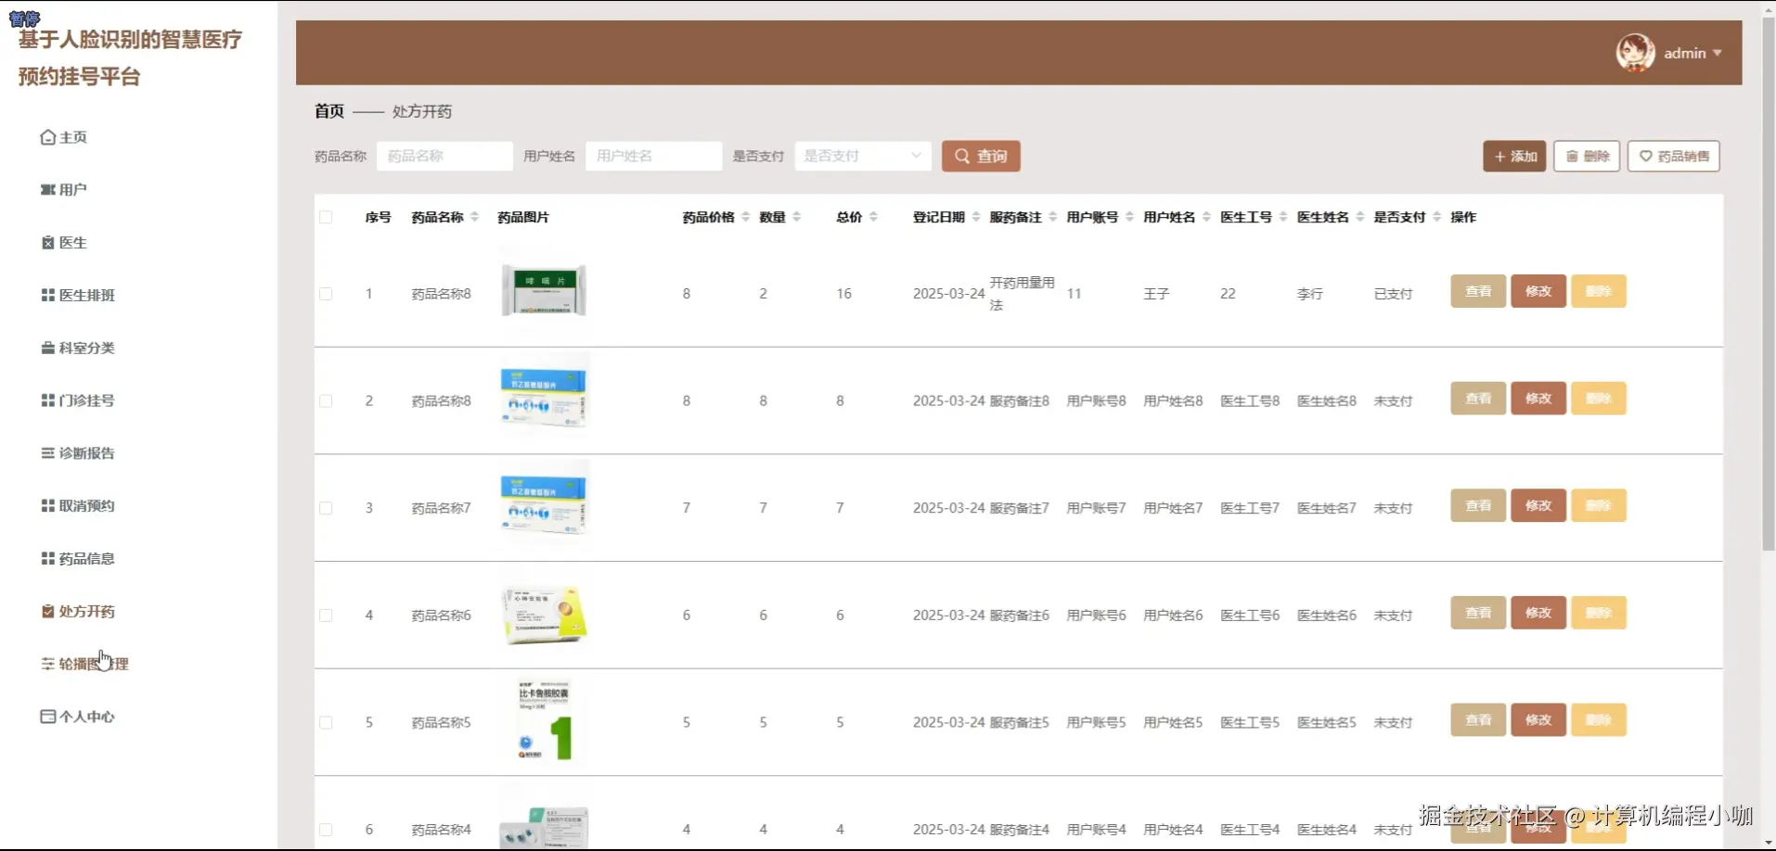Click the icon beside 科室分类
Viewport: 1776px width, 851px height.
click(x=47, y=348)
